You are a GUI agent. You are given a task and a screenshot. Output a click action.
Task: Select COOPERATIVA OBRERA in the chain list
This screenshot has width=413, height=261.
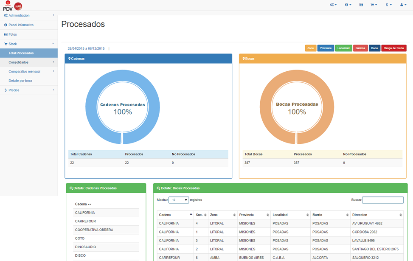(x=106, y=230)
